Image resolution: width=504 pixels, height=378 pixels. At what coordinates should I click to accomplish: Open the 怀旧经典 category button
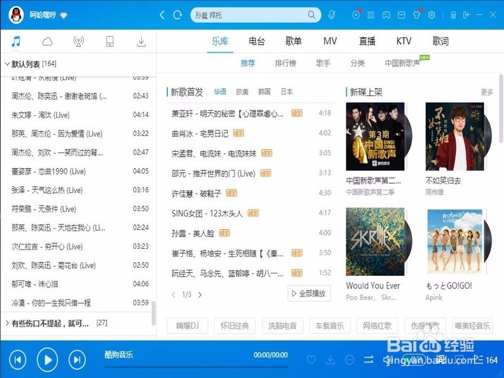click(234, 326)
